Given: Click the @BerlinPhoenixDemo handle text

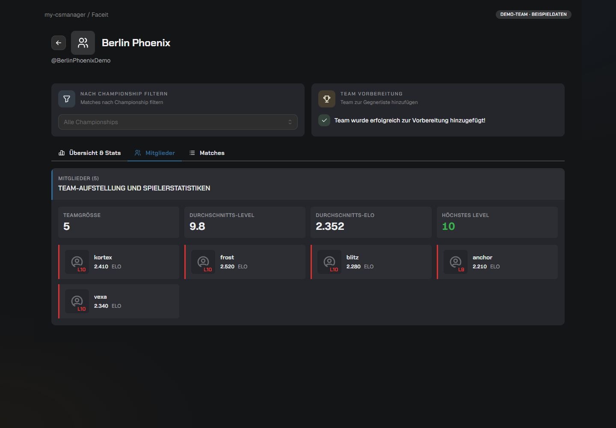Looking at the screenshot, I should pos(81,60).
